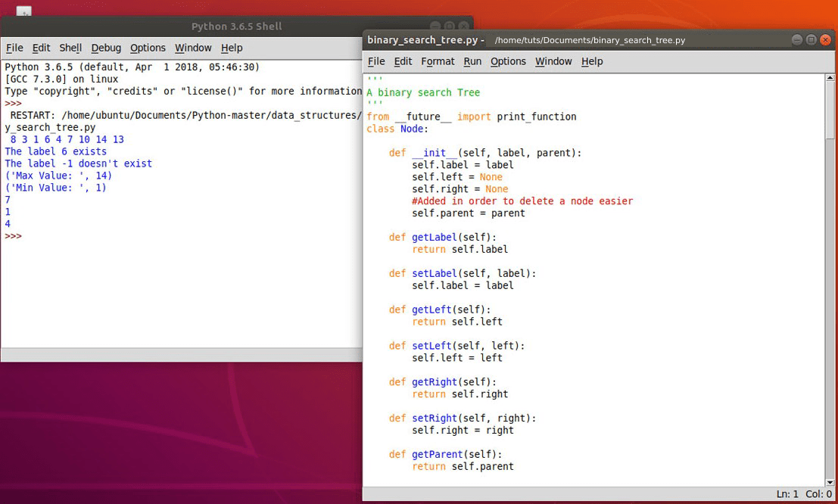Click the Ln 1 Col 0 status indicator
The image size is (838, 504).
point(804,493)
